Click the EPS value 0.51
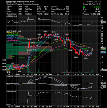107x108 pixels. click(x=47, y=9)
